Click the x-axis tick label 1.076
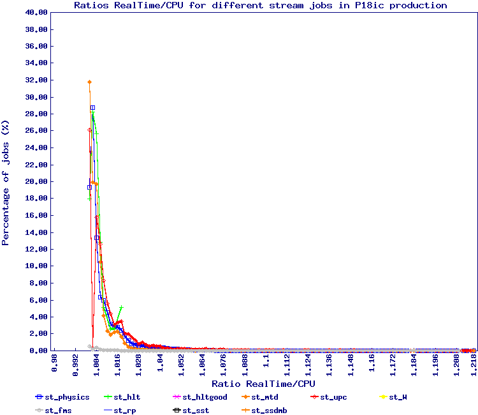This screenshot has width=478, height=415. tap(224, 365)
